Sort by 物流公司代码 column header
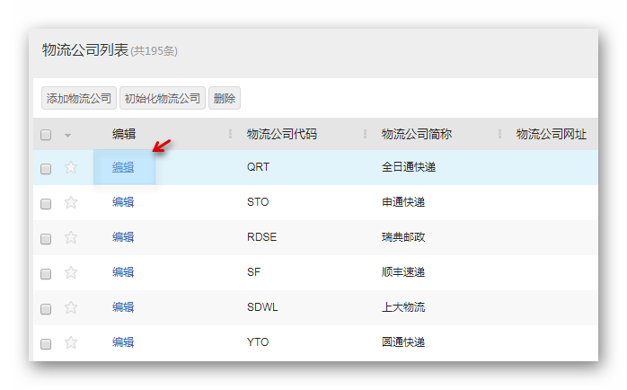The width and height of the screenshot is (627, 390). 282,134
